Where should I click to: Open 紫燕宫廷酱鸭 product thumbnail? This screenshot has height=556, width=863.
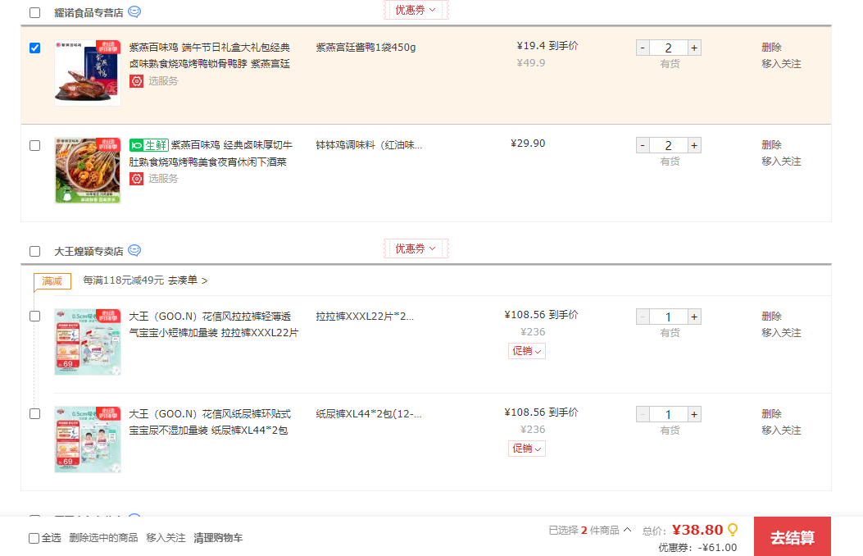pyautogui.click(x=88, y=73)
